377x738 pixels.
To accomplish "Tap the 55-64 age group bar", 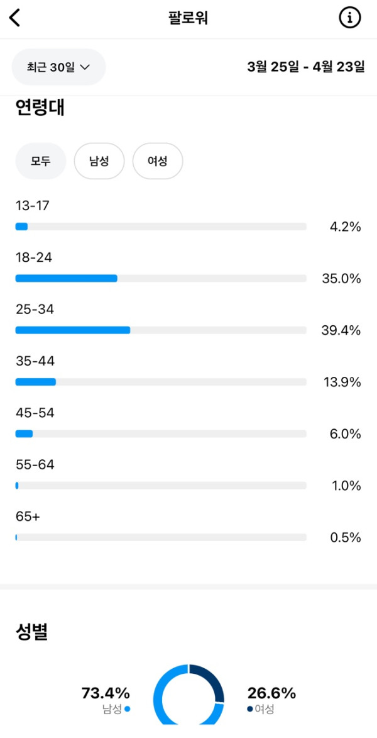I will [x=160, y=486].
